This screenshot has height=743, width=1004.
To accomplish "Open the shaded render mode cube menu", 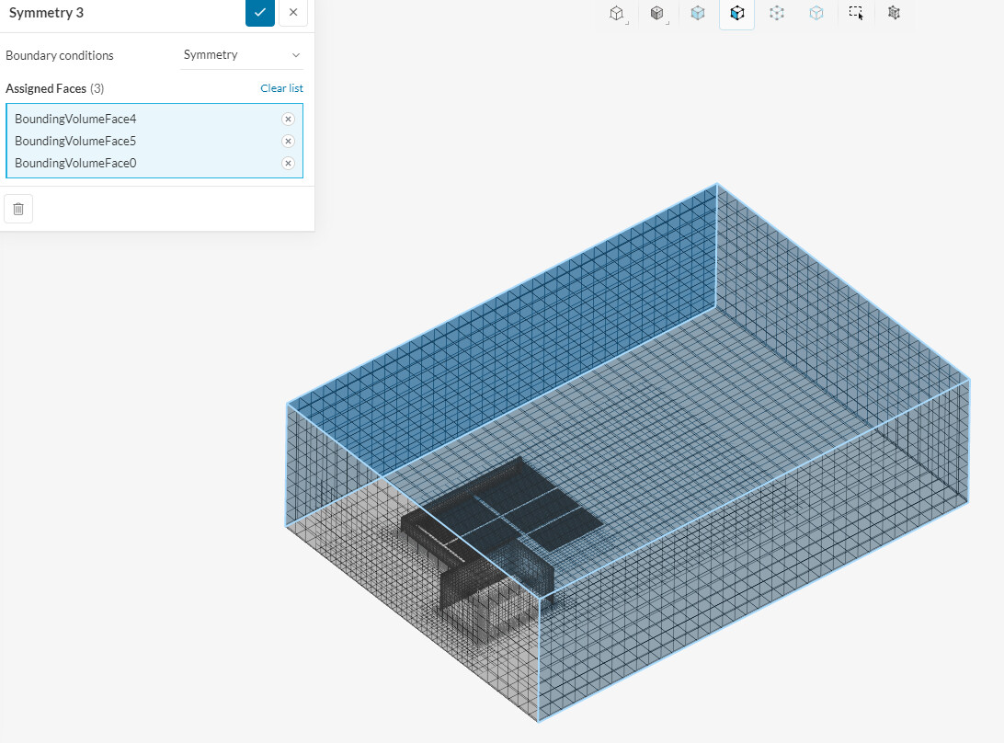I will (x=657, y=14).
